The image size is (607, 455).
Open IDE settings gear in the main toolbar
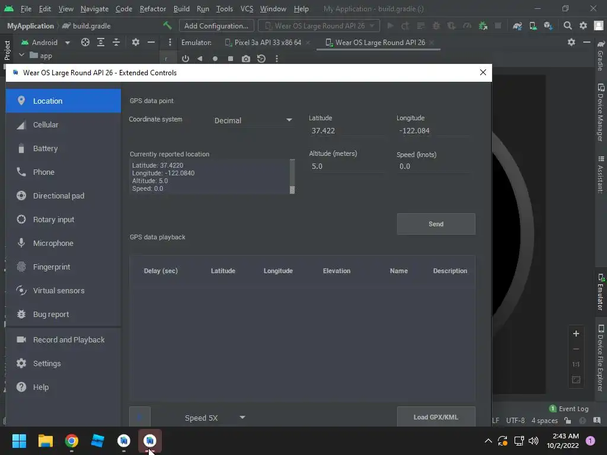point(583,26)
